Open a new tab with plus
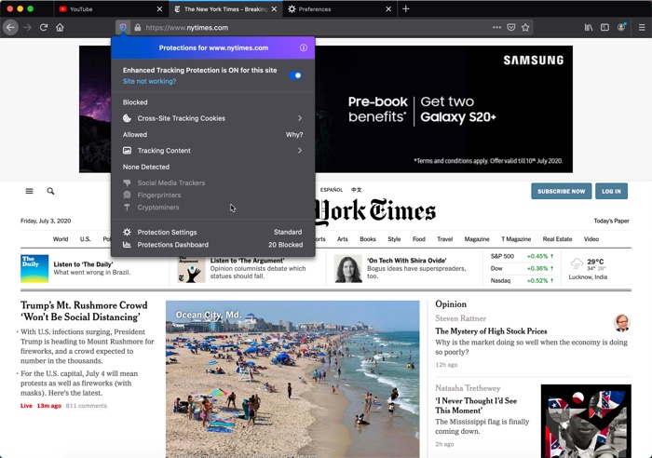Screen dimensions: 652x458 point(406,8)
